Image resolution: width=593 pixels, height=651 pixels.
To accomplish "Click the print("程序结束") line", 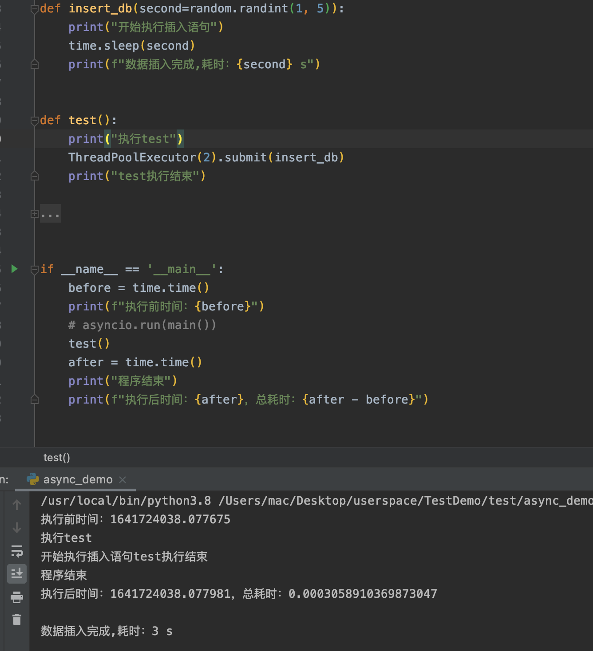I will (123, 381).
